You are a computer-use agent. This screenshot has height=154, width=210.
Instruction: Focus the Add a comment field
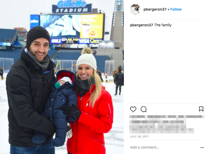coord(165,147)
